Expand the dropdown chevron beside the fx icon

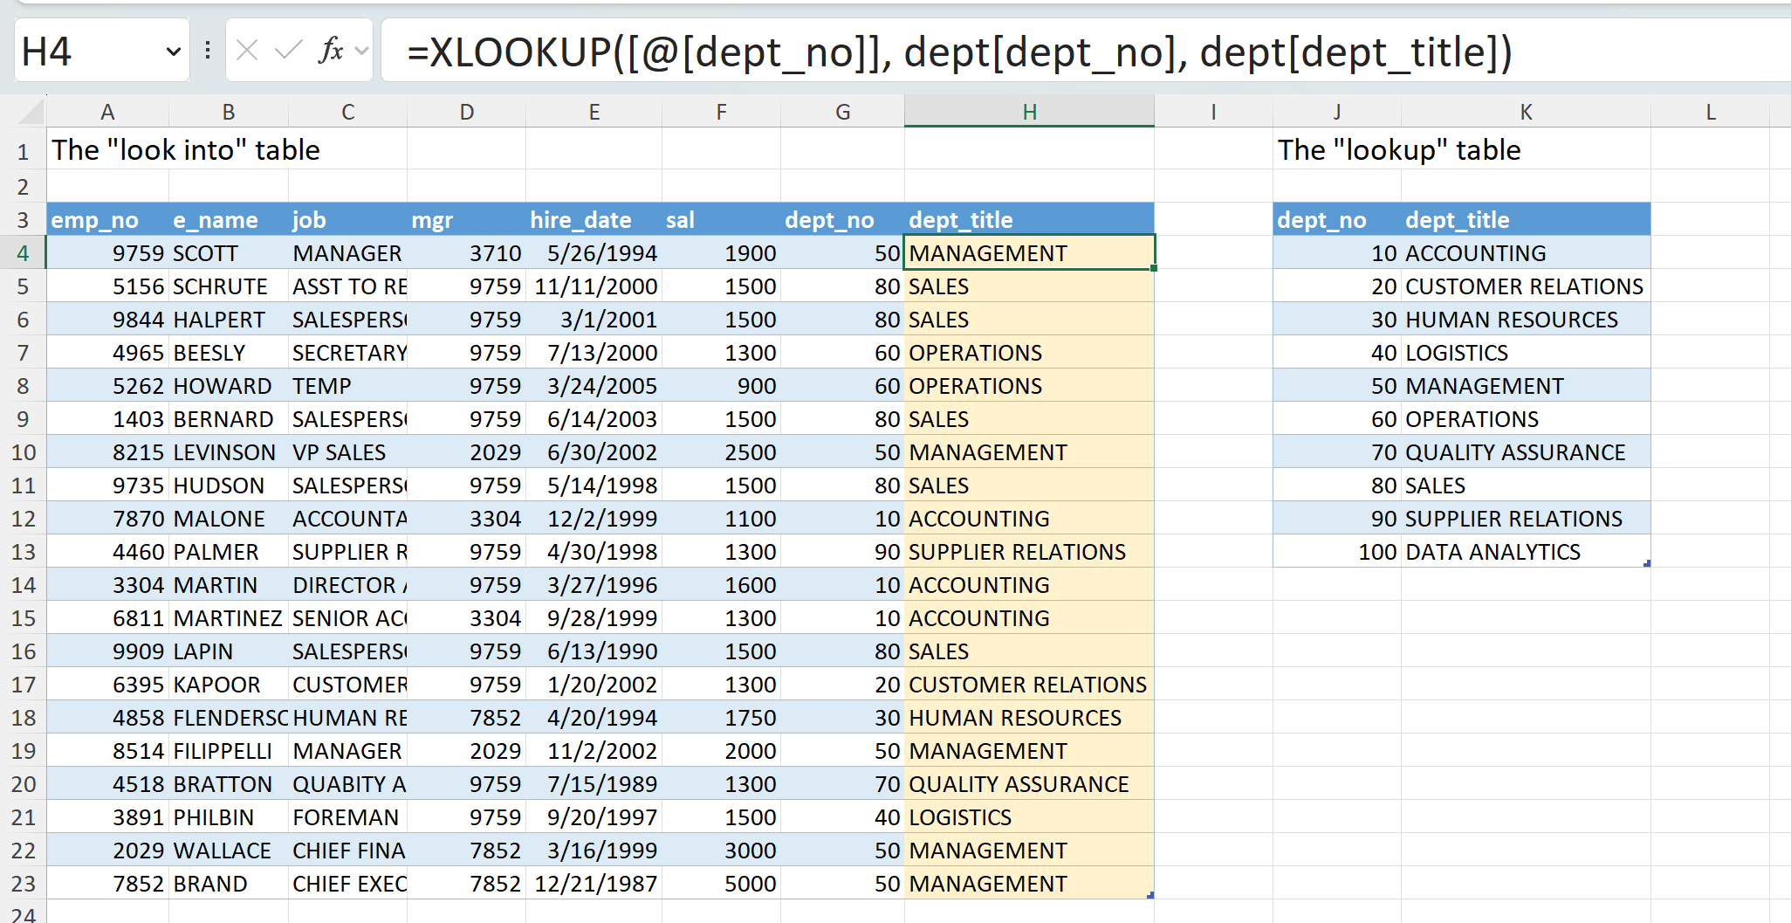coord(361,51)
